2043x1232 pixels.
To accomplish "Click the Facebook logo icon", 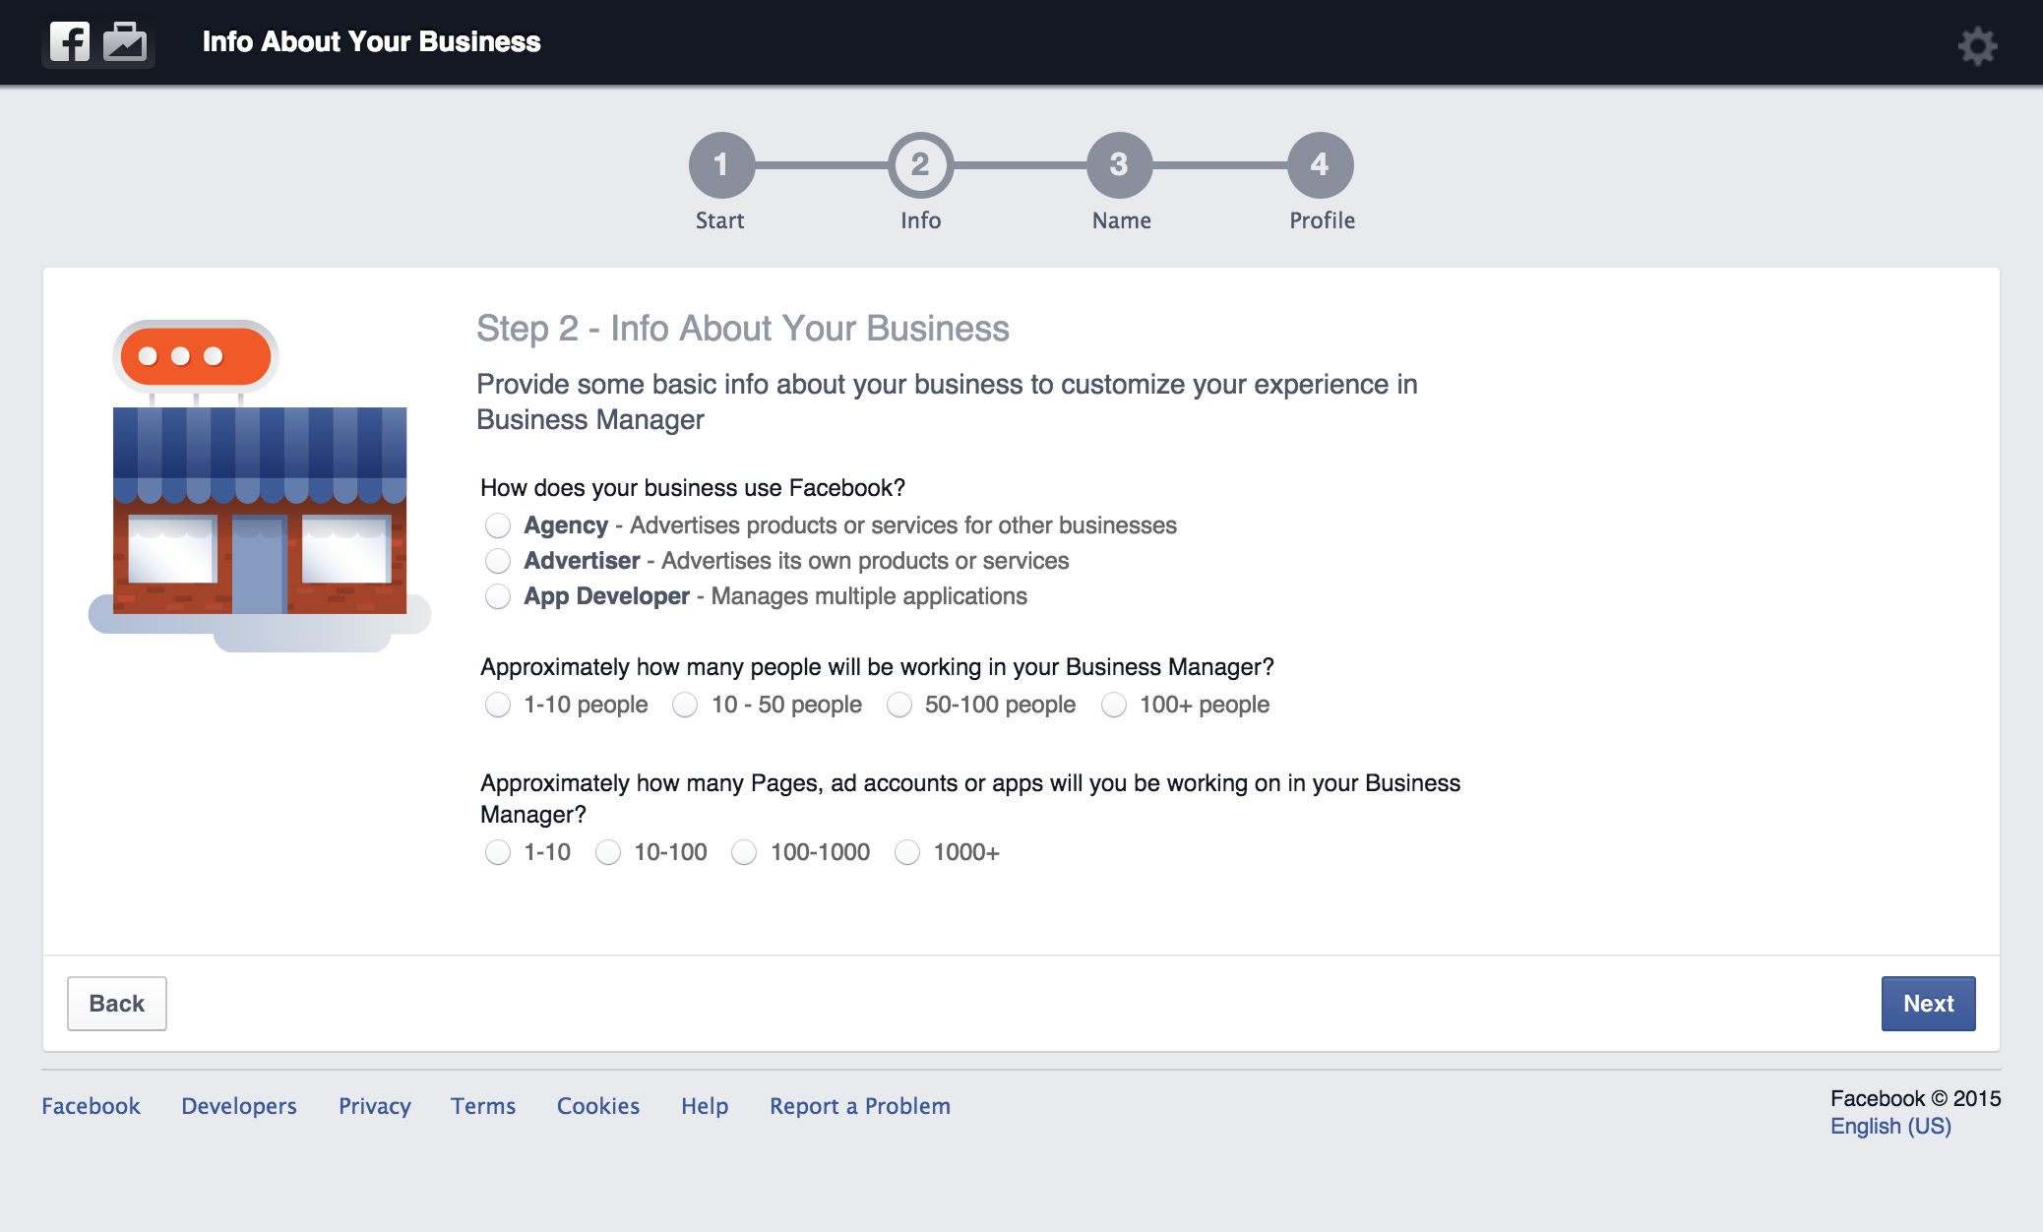I will 70,41.
